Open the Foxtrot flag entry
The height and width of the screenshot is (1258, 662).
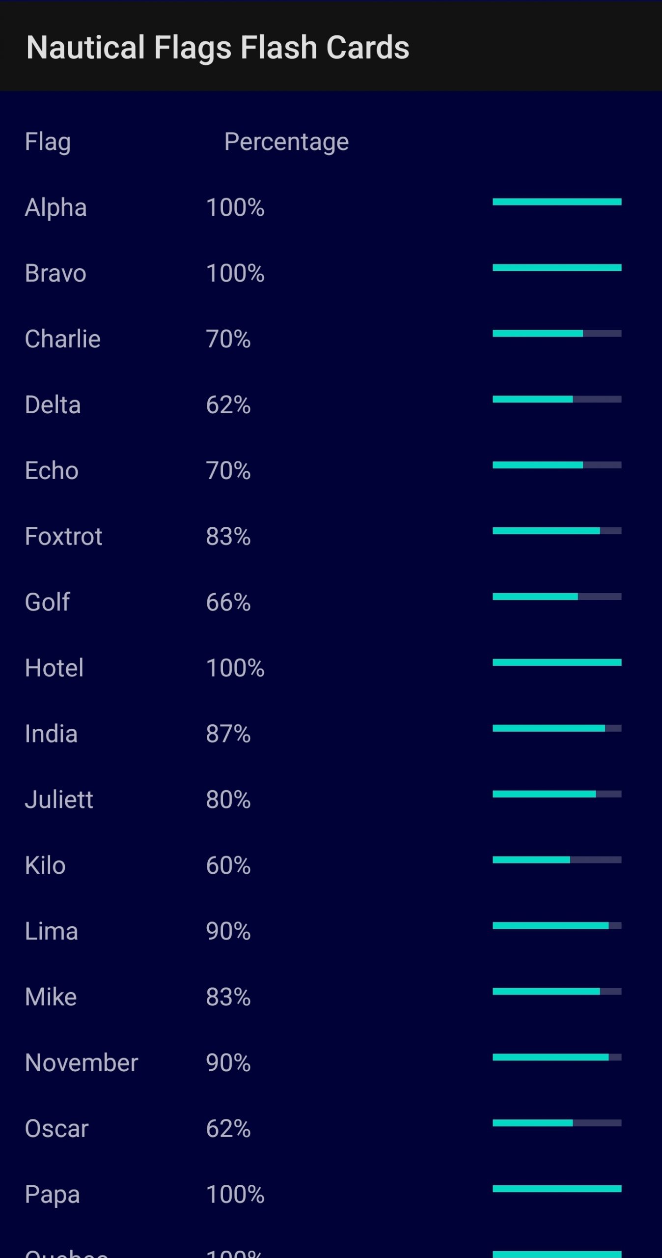coord(64,537)
